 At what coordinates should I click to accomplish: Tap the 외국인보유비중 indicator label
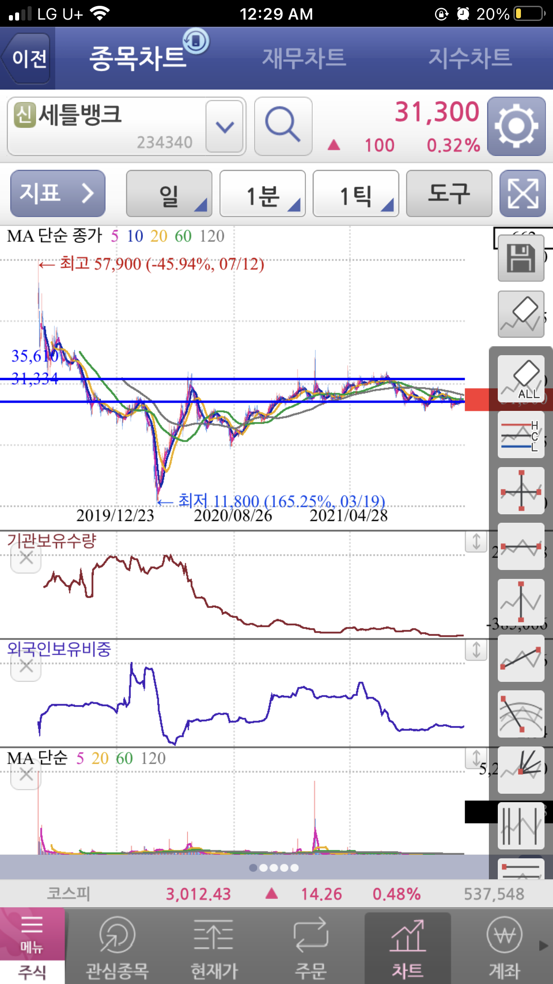click(x=59, y=649)
